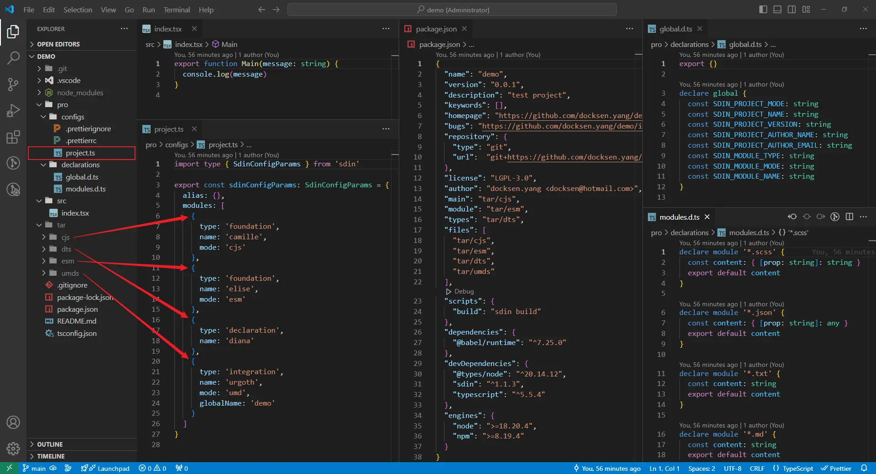Expand the node_modules folder
Image resolution: width=876 pixels, height=474 pixels.
point(82,93)
